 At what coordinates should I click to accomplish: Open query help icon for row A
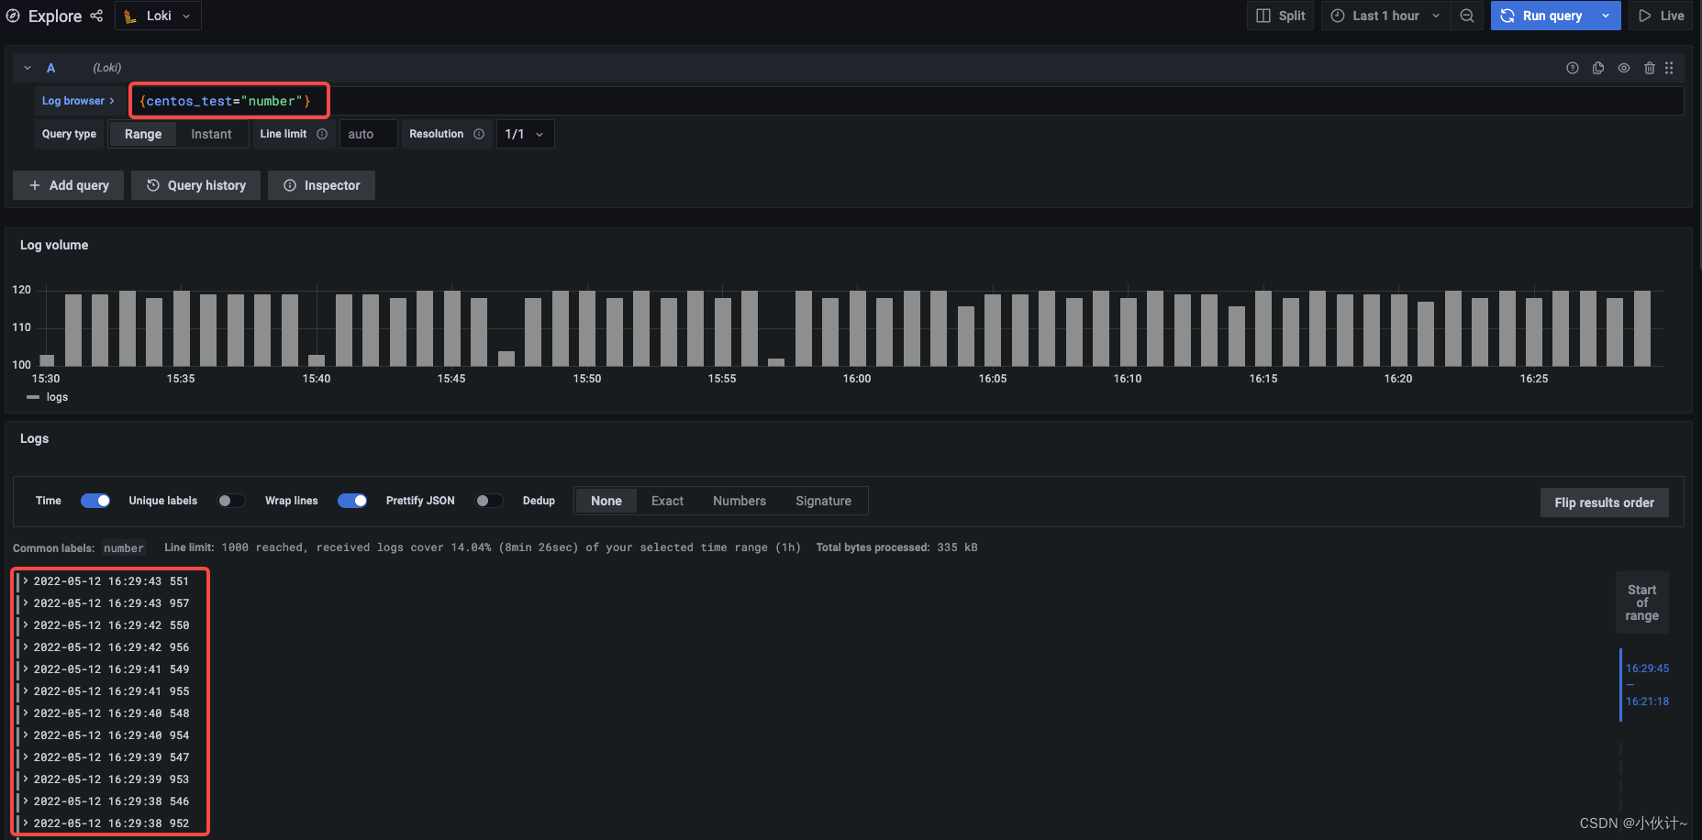pyautogui.click(x=1573, y=68)
